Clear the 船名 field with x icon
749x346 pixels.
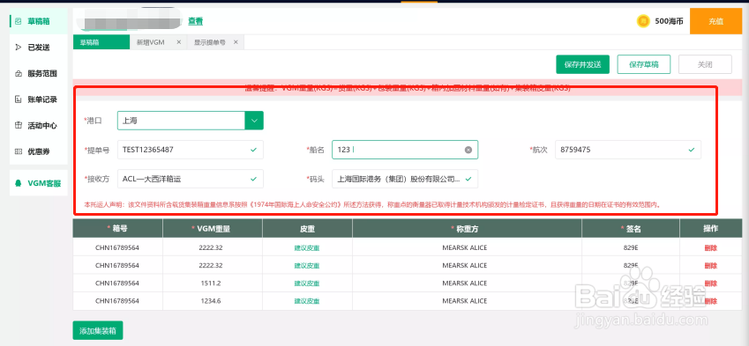(468, 150)
